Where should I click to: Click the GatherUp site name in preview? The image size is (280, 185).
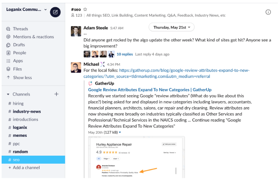pos(104,83)
